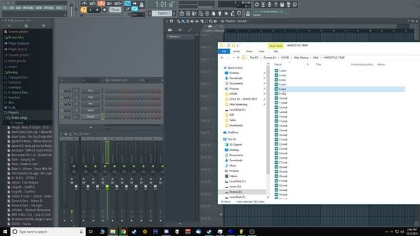Select the Kick channel button
Screen dimensions: 420x236
pyautogui.click(x=91, y=90)
